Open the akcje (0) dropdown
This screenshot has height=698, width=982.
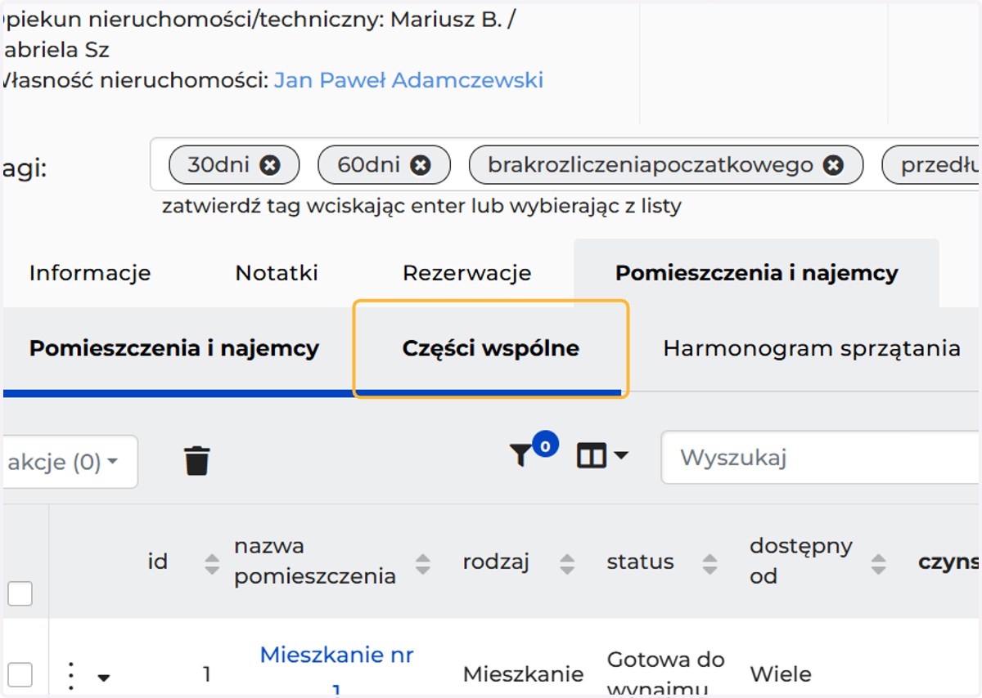[70, 462]
